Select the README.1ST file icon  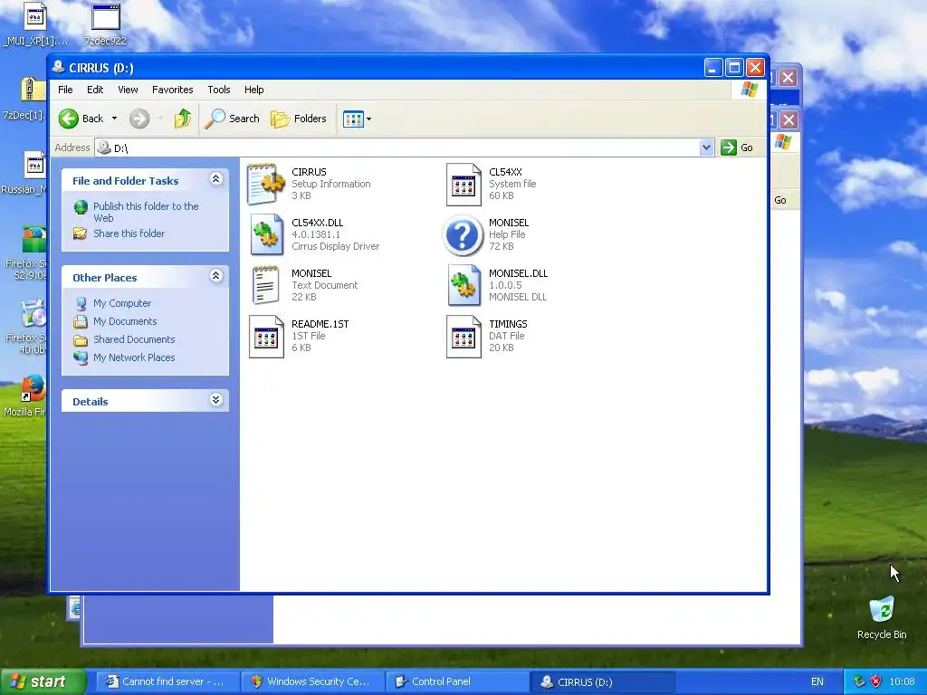coord(266,337)
